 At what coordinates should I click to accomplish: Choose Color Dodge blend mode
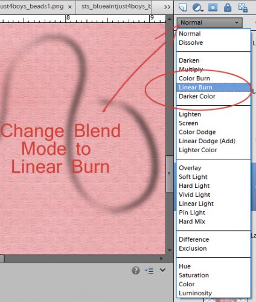tap(197, 132)
